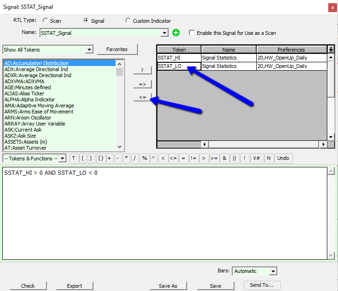Insert the not-equal != operator
Viewport: 338px width, 291px height.
click(x=194, y=158)
